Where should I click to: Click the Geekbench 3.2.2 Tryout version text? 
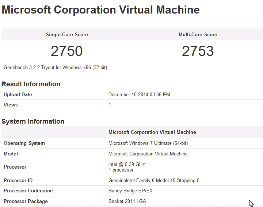pos(55,67)
